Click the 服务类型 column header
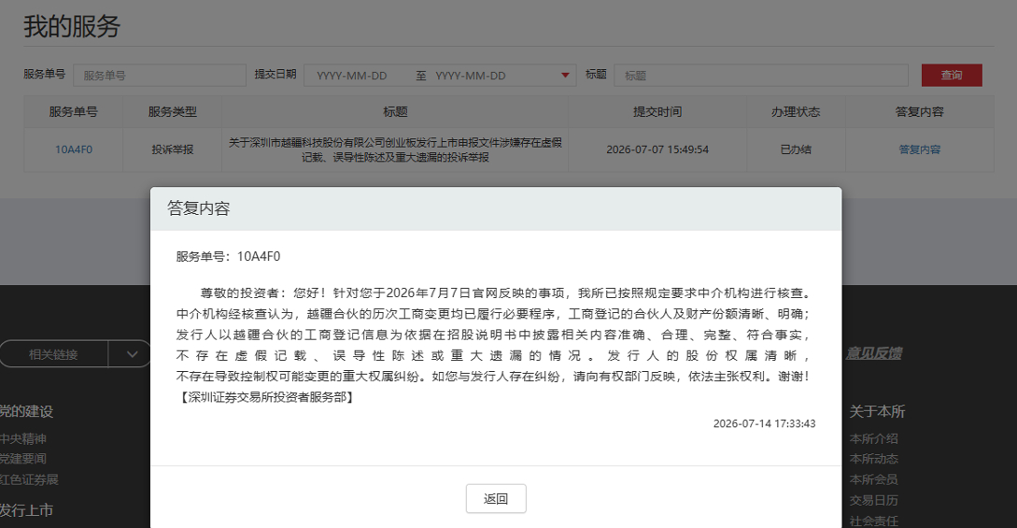1017x528 pixels. [x=172, y=111]
